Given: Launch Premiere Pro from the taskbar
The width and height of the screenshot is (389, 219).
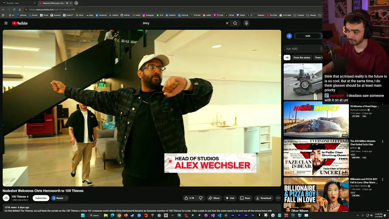Looking at the screenshot, I should [239, 215].
